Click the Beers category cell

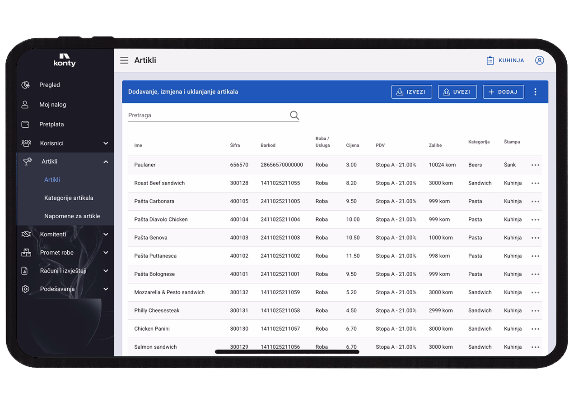pos(475,165)
